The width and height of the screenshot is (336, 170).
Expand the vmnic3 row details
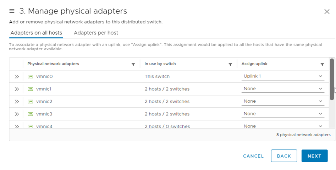17,114
